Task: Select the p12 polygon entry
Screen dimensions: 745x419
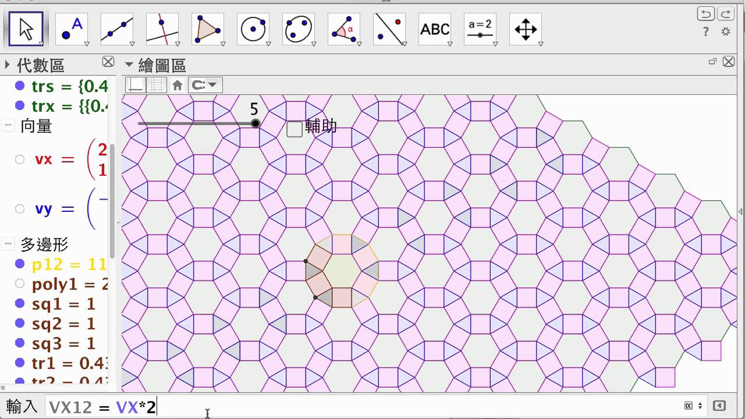Action: pos(69,264)
